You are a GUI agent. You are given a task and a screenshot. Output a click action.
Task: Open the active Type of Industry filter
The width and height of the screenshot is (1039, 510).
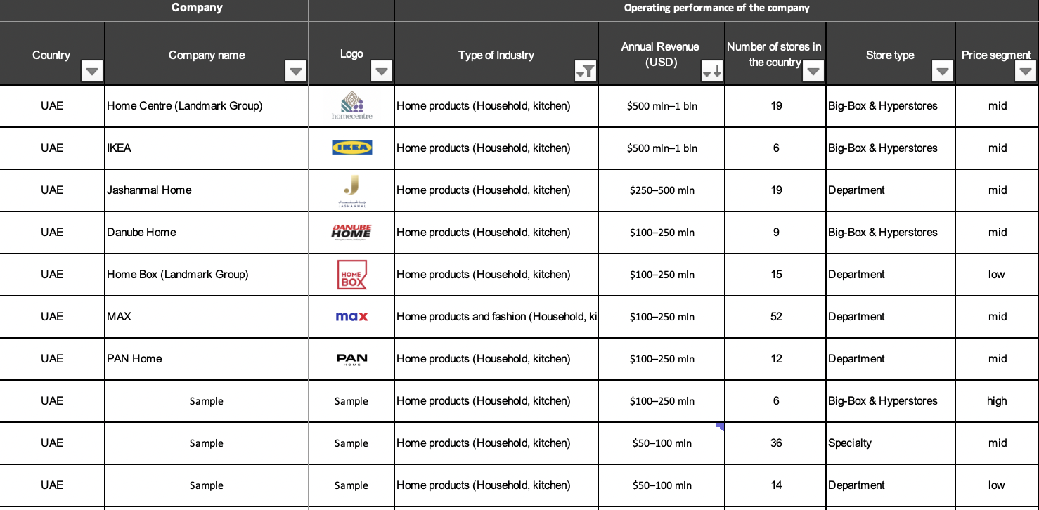click(x=586, y=71)
